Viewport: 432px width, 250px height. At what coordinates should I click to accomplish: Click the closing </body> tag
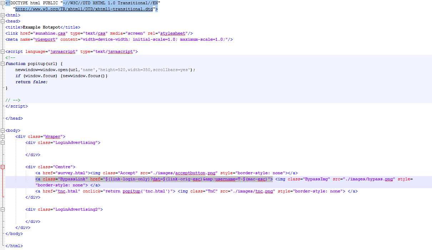14,234
